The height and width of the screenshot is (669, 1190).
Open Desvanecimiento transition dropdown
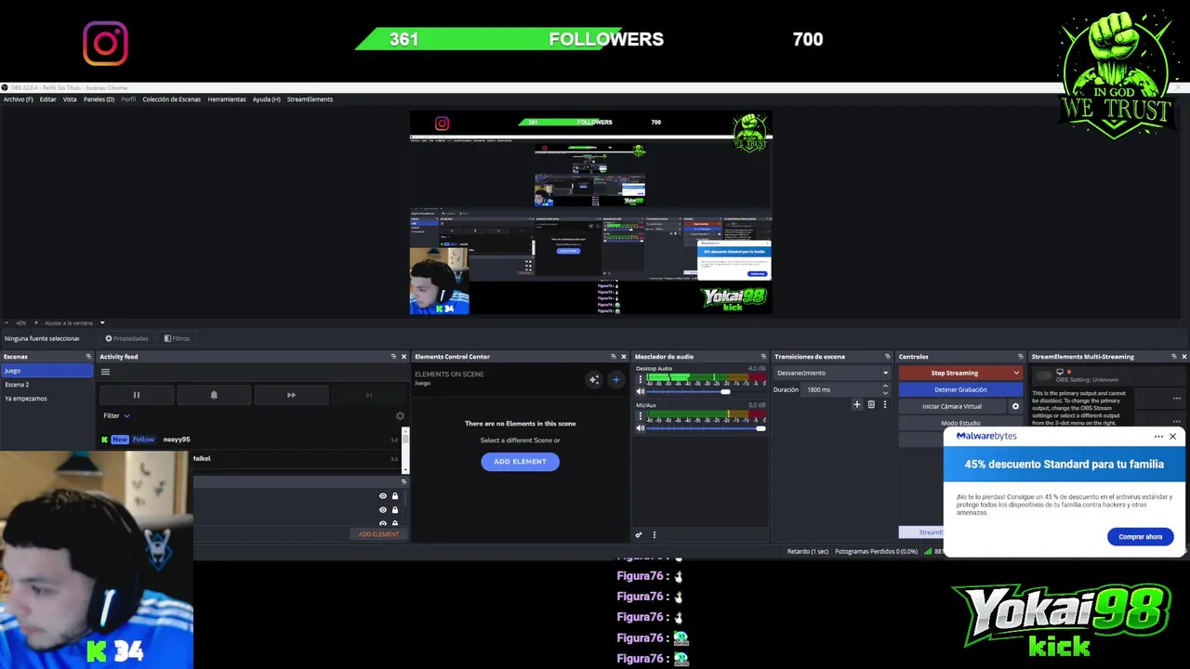pyautogui.click(x=832, y=373)
